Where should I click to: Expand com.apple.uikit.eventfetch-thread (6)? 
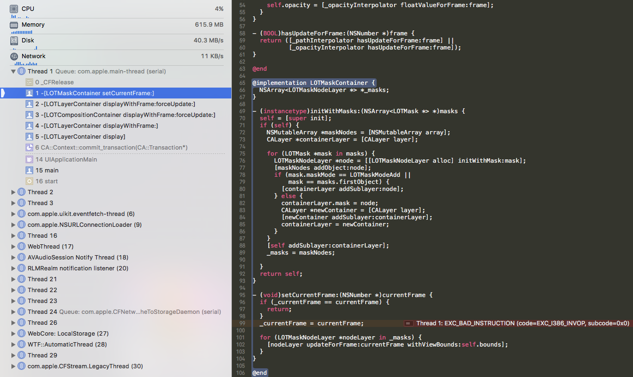[13, 214]
